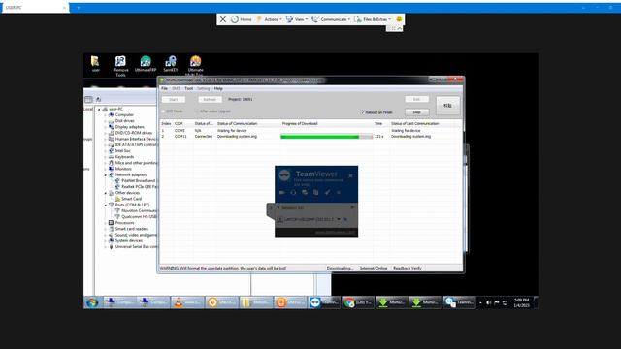
Task: Open the Chrome taskbar button
Action: 358,302
